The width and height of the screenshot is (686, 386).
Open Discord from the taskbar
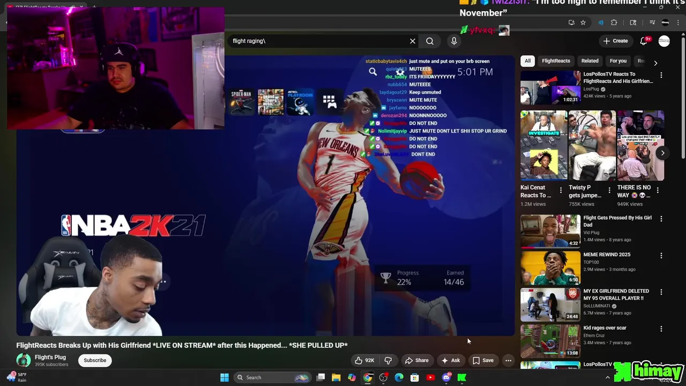coord(446,377)
